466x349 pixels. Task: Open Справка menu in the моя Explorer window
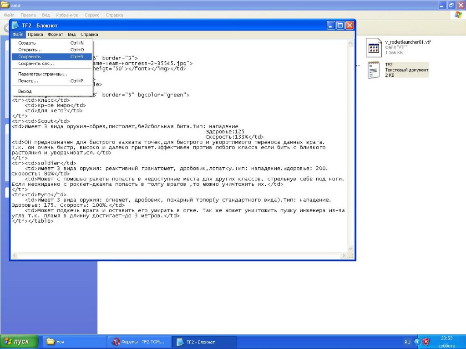114,15
